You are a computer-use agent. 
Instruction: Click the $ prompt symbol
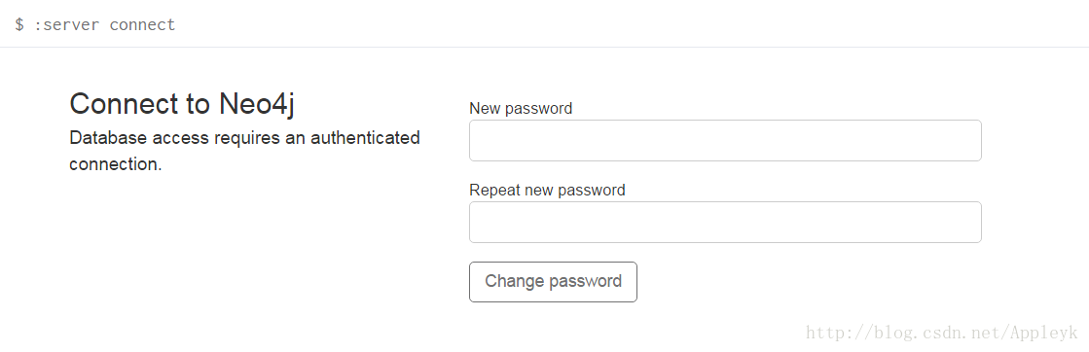click(x=18, y=25)
